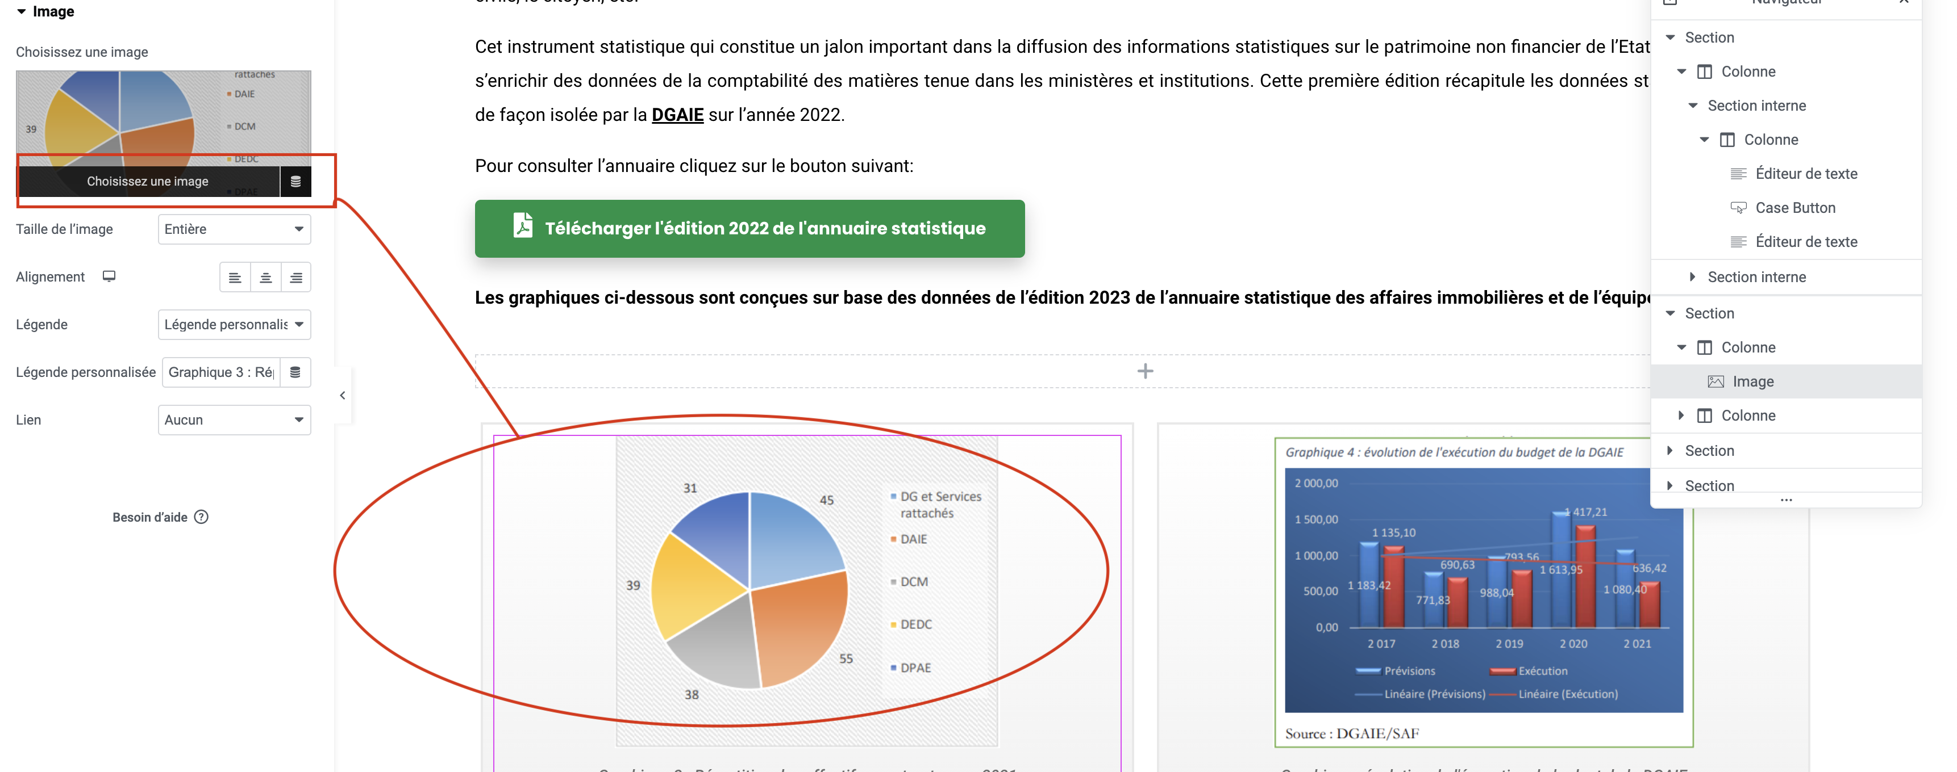
Task: Open the Légende dropdown
Action: [234, 325]
